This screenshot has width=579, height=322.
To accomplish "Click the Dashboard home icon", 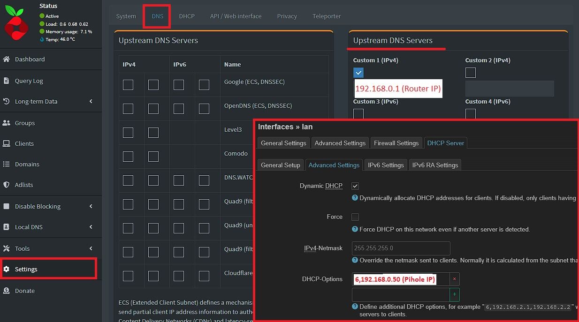I will [7, 59].
